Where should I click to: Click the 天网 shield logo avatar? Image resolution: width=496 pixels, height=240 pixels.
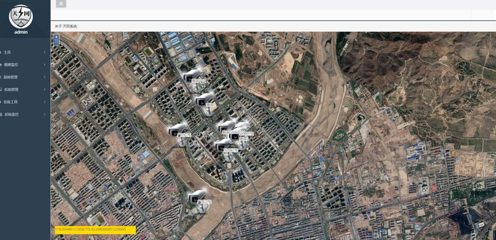point(20,16)
